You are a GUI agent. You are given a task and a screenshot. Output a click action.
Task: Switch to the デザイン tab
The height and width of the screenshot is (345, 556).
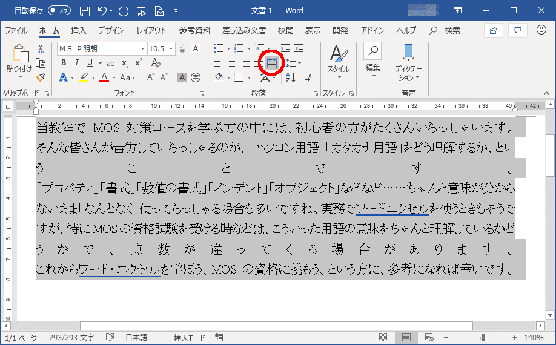[111, 31]
